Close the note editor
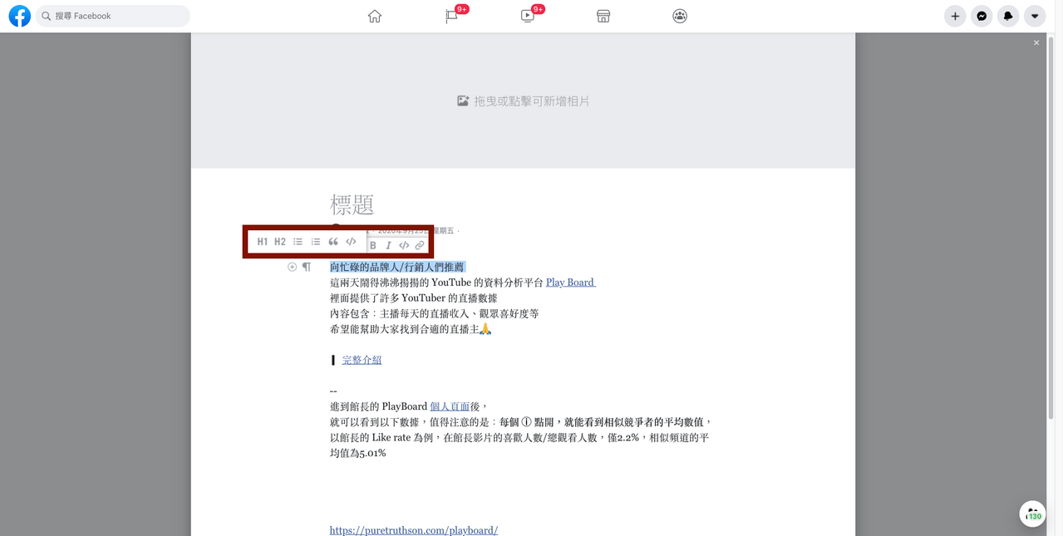1063x536 pixels. (x=1036, y=42)
